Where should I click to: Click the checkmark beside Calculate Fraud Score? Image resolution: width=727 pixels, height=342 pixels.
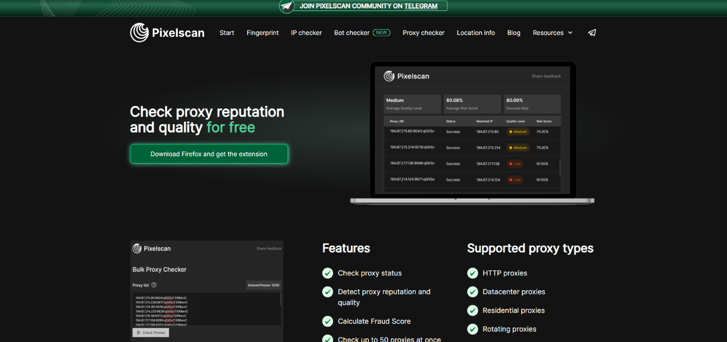pyautogui.click(x=328, y=321)
